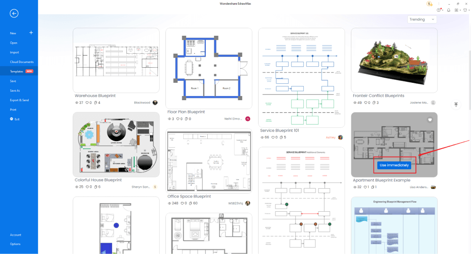Click the gold user level badge
471x254 pixels.
coord(429,4)
